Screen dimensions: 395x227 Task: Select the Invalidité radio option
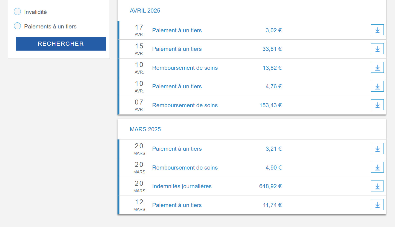click(x=17, y=12)
